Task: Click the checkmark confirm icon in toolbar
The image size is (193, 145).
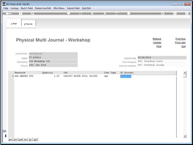Action: tap(175, 14)
